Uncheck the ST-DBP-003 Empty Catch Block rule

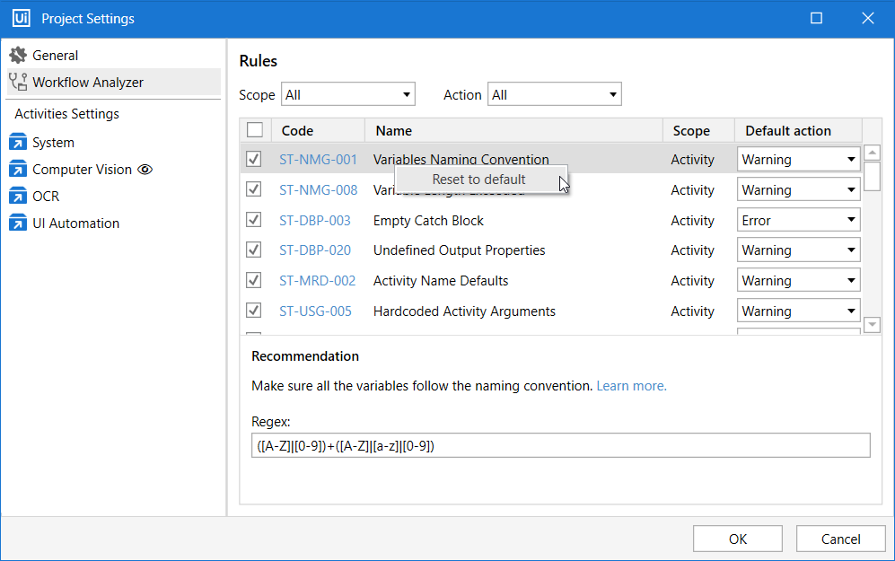(254, 220)
